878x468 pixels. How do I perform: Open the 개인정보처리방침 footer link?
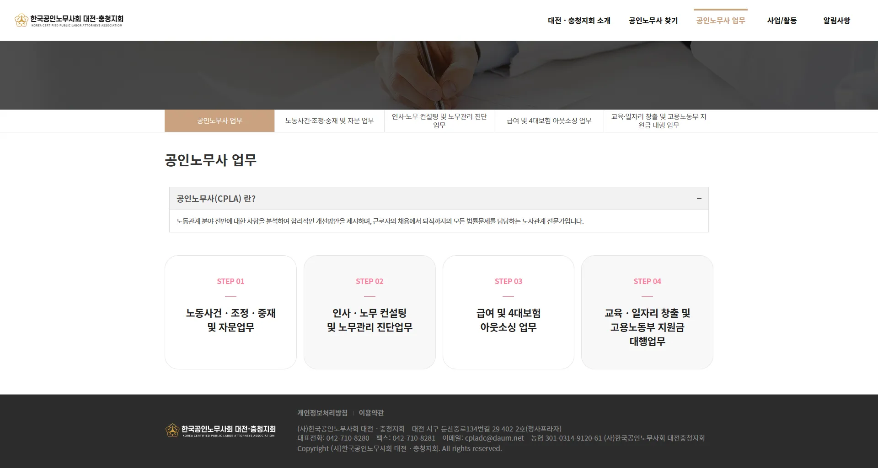pyautogui.click(x=322, y=413)
